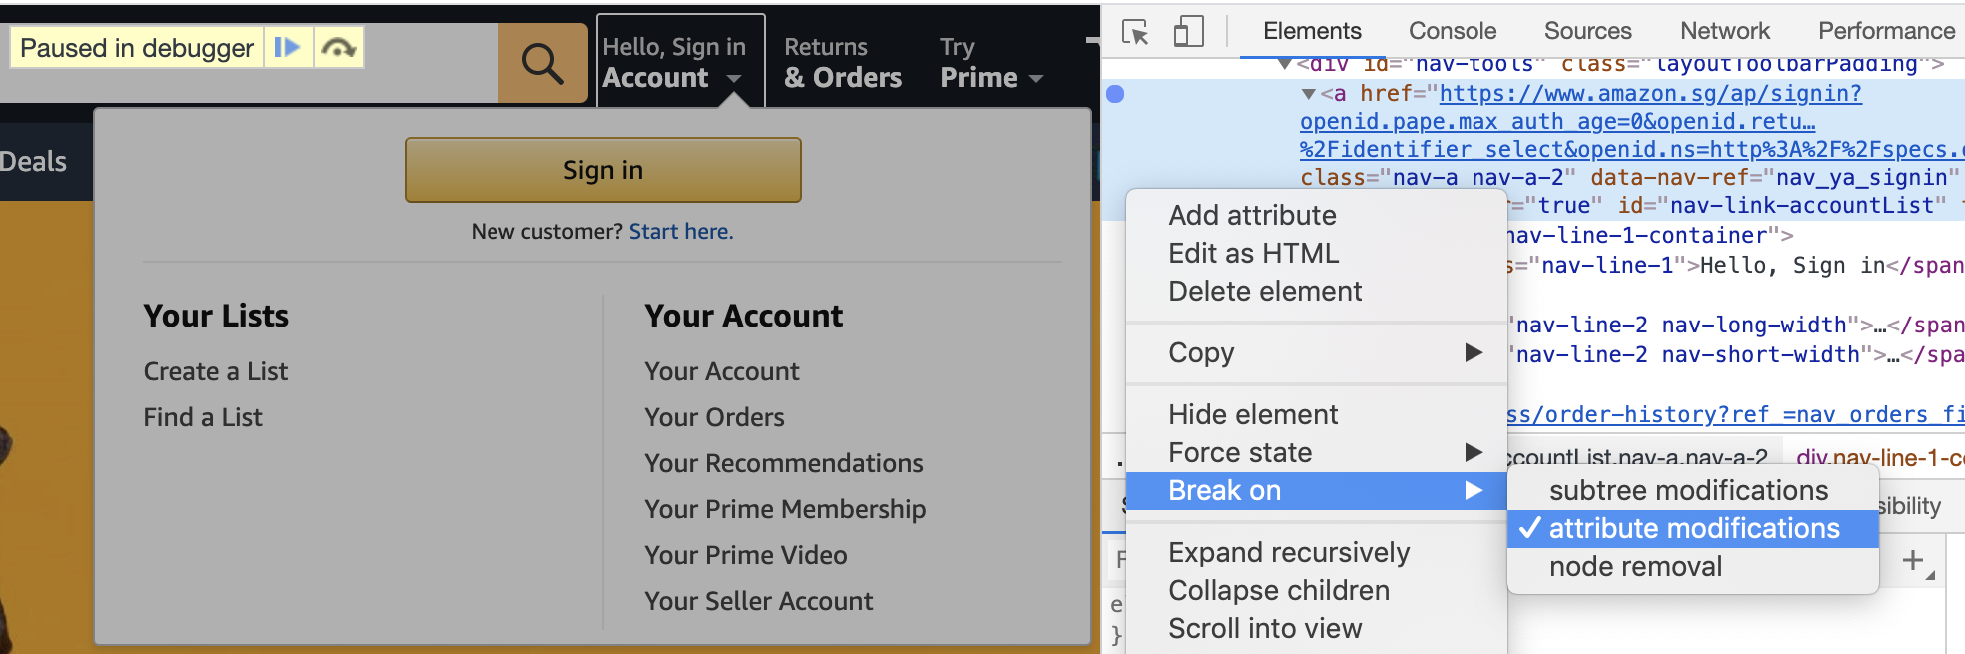Click the Amazon search magnifier button
The image size is (1965, 654).
(x=542, y=63)
